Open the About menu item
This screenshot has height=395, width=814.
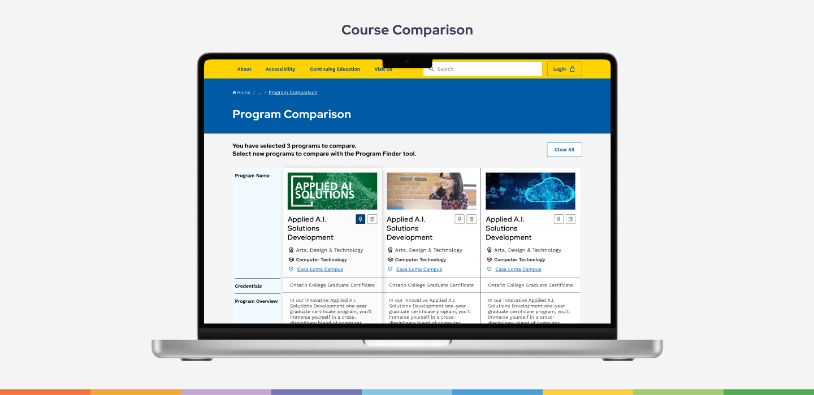[244, 69]
